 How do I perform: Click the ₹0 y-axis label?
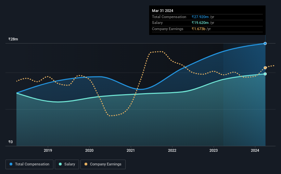point(11,142)
